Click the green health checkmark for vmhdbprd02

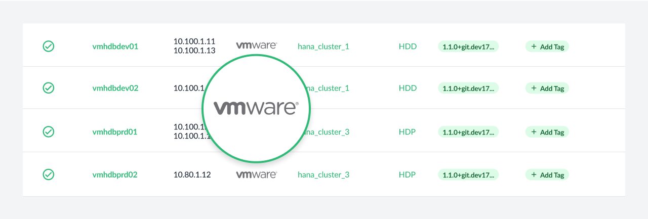(x=48, y=174)
